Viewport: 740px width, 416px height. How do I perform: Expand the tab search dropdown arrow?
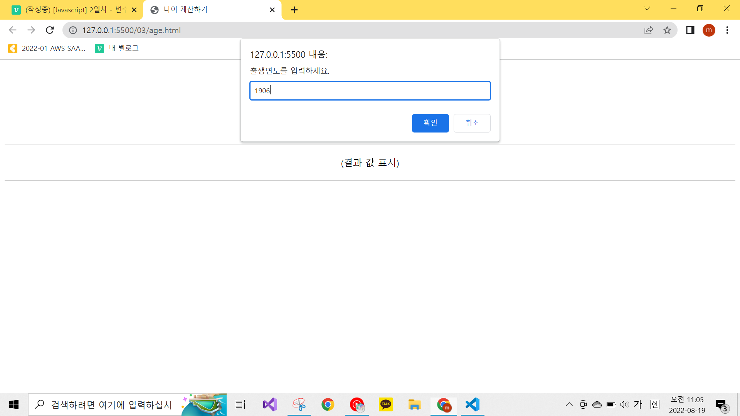pyautogui.click(x=647, y=8)
